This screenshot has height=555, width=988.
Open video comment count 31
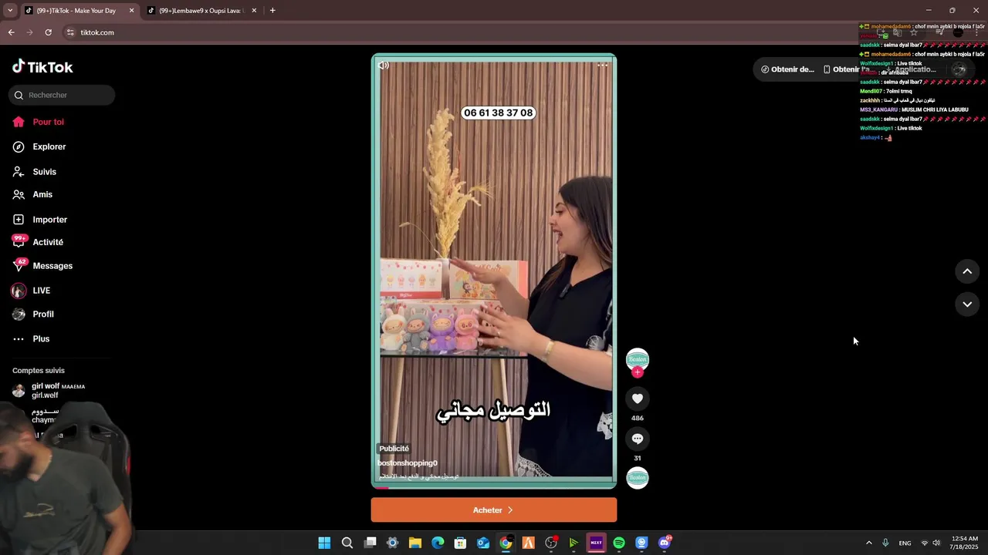click(638, 458)
